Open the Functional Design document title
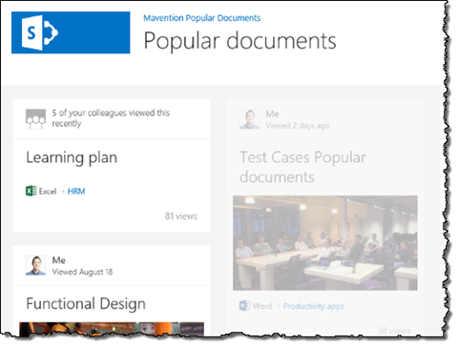Screen dimensions: 458x346 click(86, 304)
